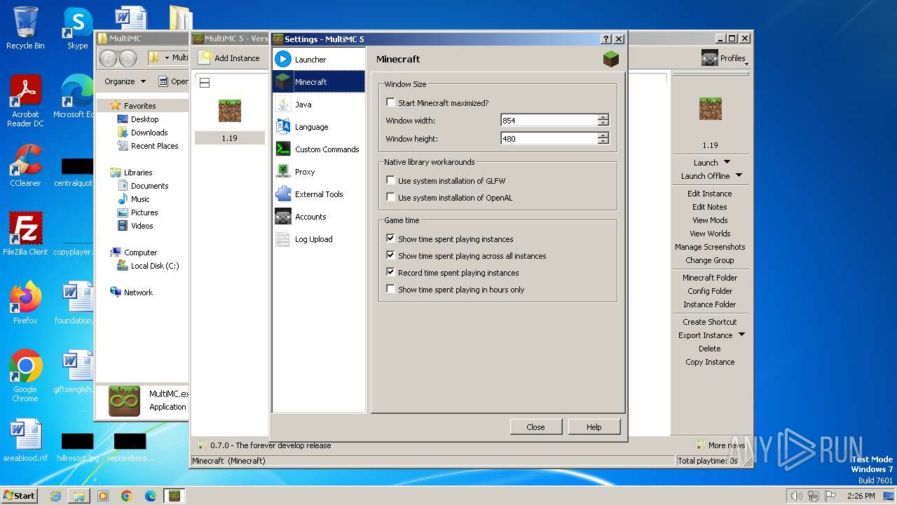Uncheck Show time spent playing across all instances
Viewport: 897px width, 505px height.
390,255
